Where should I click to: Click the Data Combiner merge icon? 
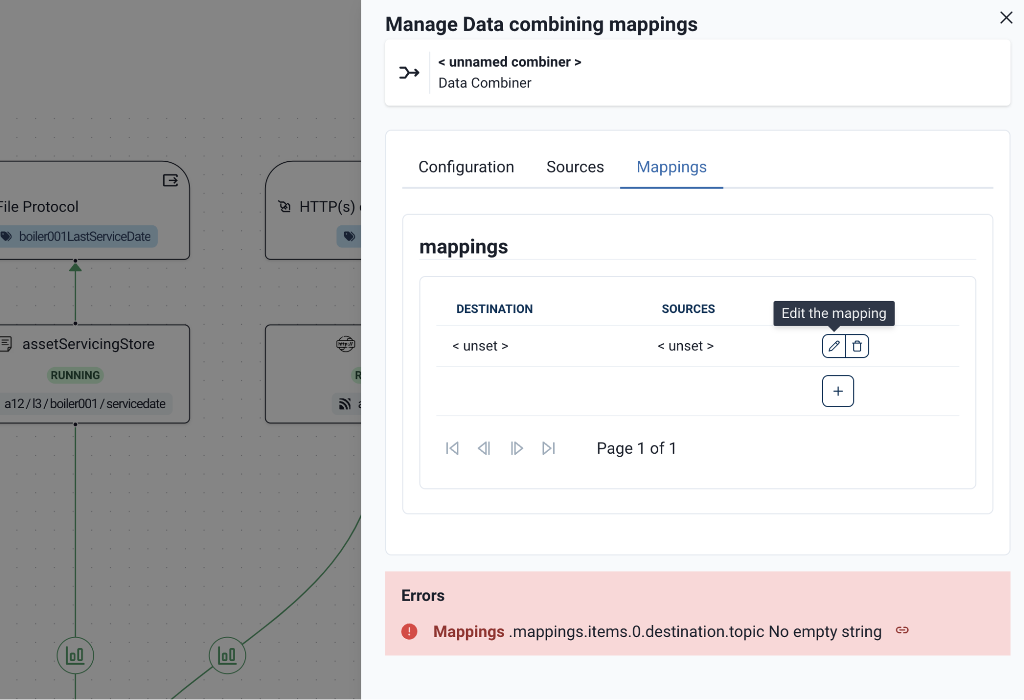point(408,73)
